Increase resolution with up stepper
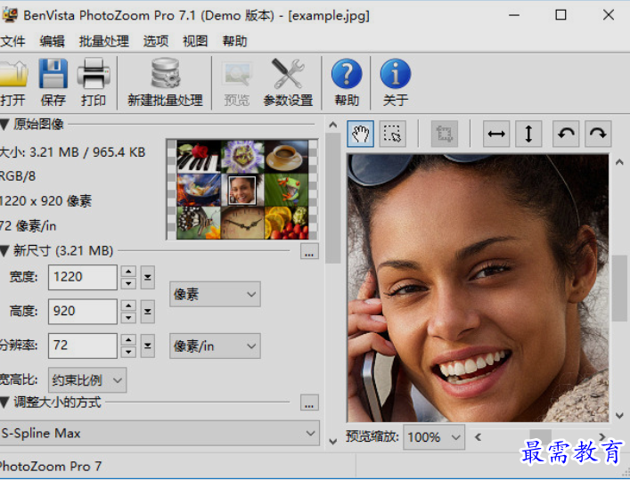Viewport: 630px width, 480px height. (128, 339)
